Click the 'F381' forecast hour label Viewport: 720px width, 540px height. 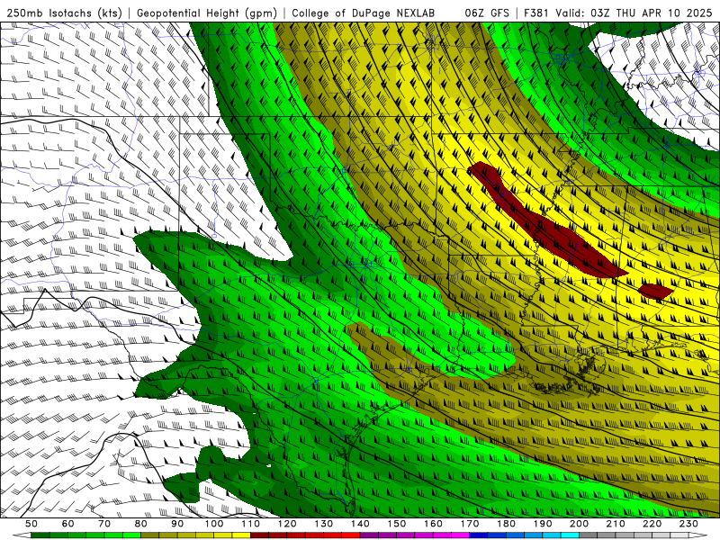[x=536, y=13]
